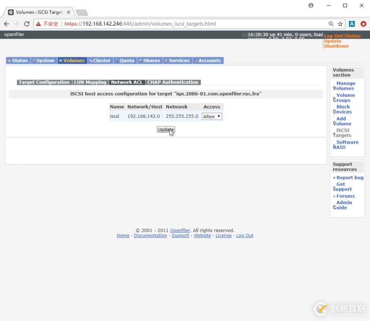Switch to the Volumes tab
370x321 pixels.
coord(72,61)
